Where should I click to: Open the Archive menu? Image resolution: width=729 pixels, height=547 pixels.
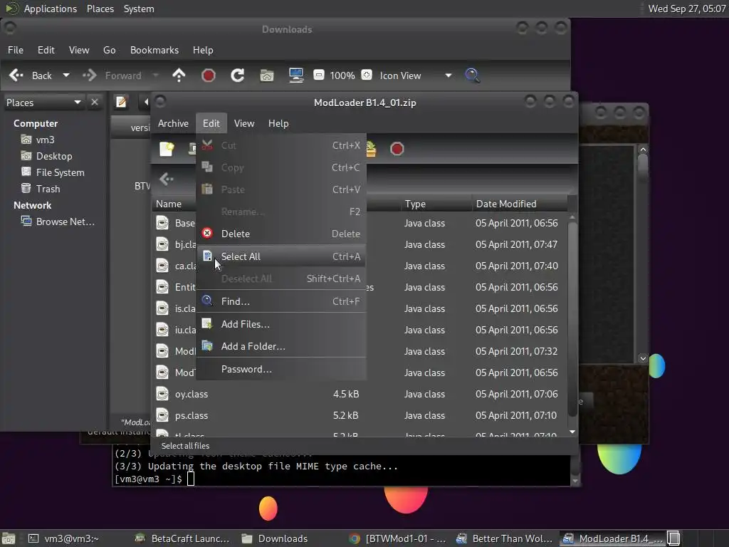173,123
